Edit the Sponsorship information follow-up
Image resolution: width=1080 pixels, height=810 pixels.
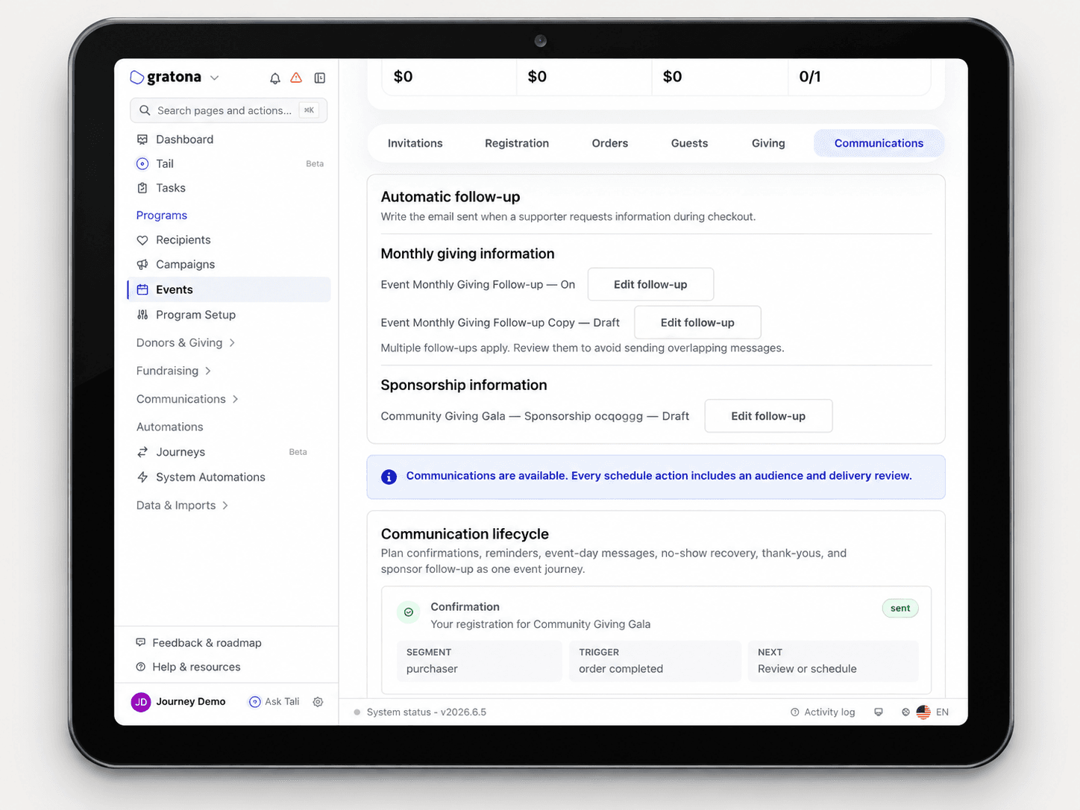click(768, 416)
